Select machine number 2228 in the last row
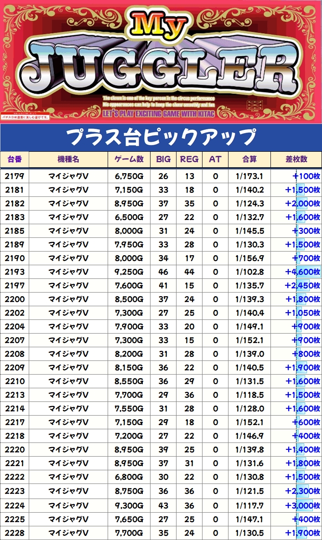Image resolution: width=322 pixels, height=540 pixels. (x=15, y=533)
